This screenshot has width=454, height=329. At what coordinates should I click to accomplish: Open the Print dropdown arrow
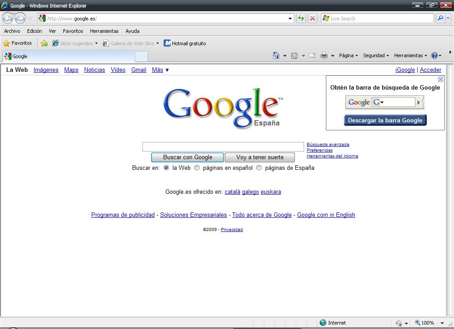[333, 55]
